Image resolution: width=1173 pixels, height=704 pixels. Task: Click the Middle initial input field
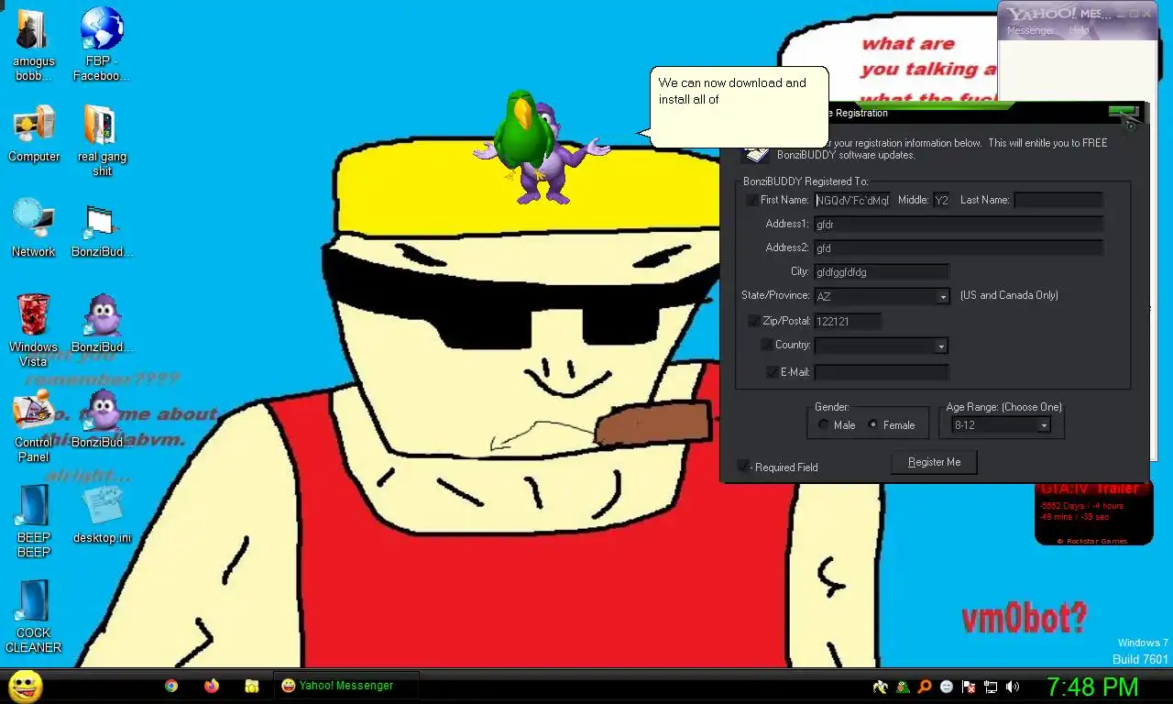point(941,200)
